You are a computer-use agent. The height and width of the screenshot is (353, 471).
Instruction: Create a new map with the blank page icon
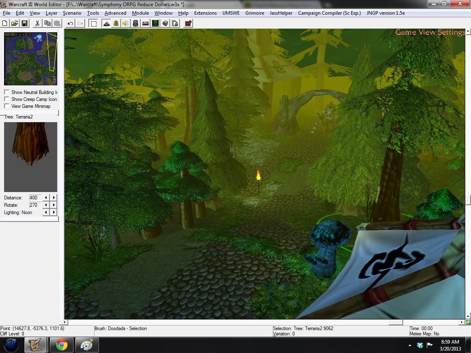(5, 23)
